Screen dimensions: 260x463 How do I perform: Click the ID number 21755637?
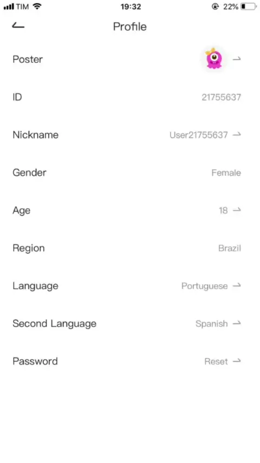point(222,97)
